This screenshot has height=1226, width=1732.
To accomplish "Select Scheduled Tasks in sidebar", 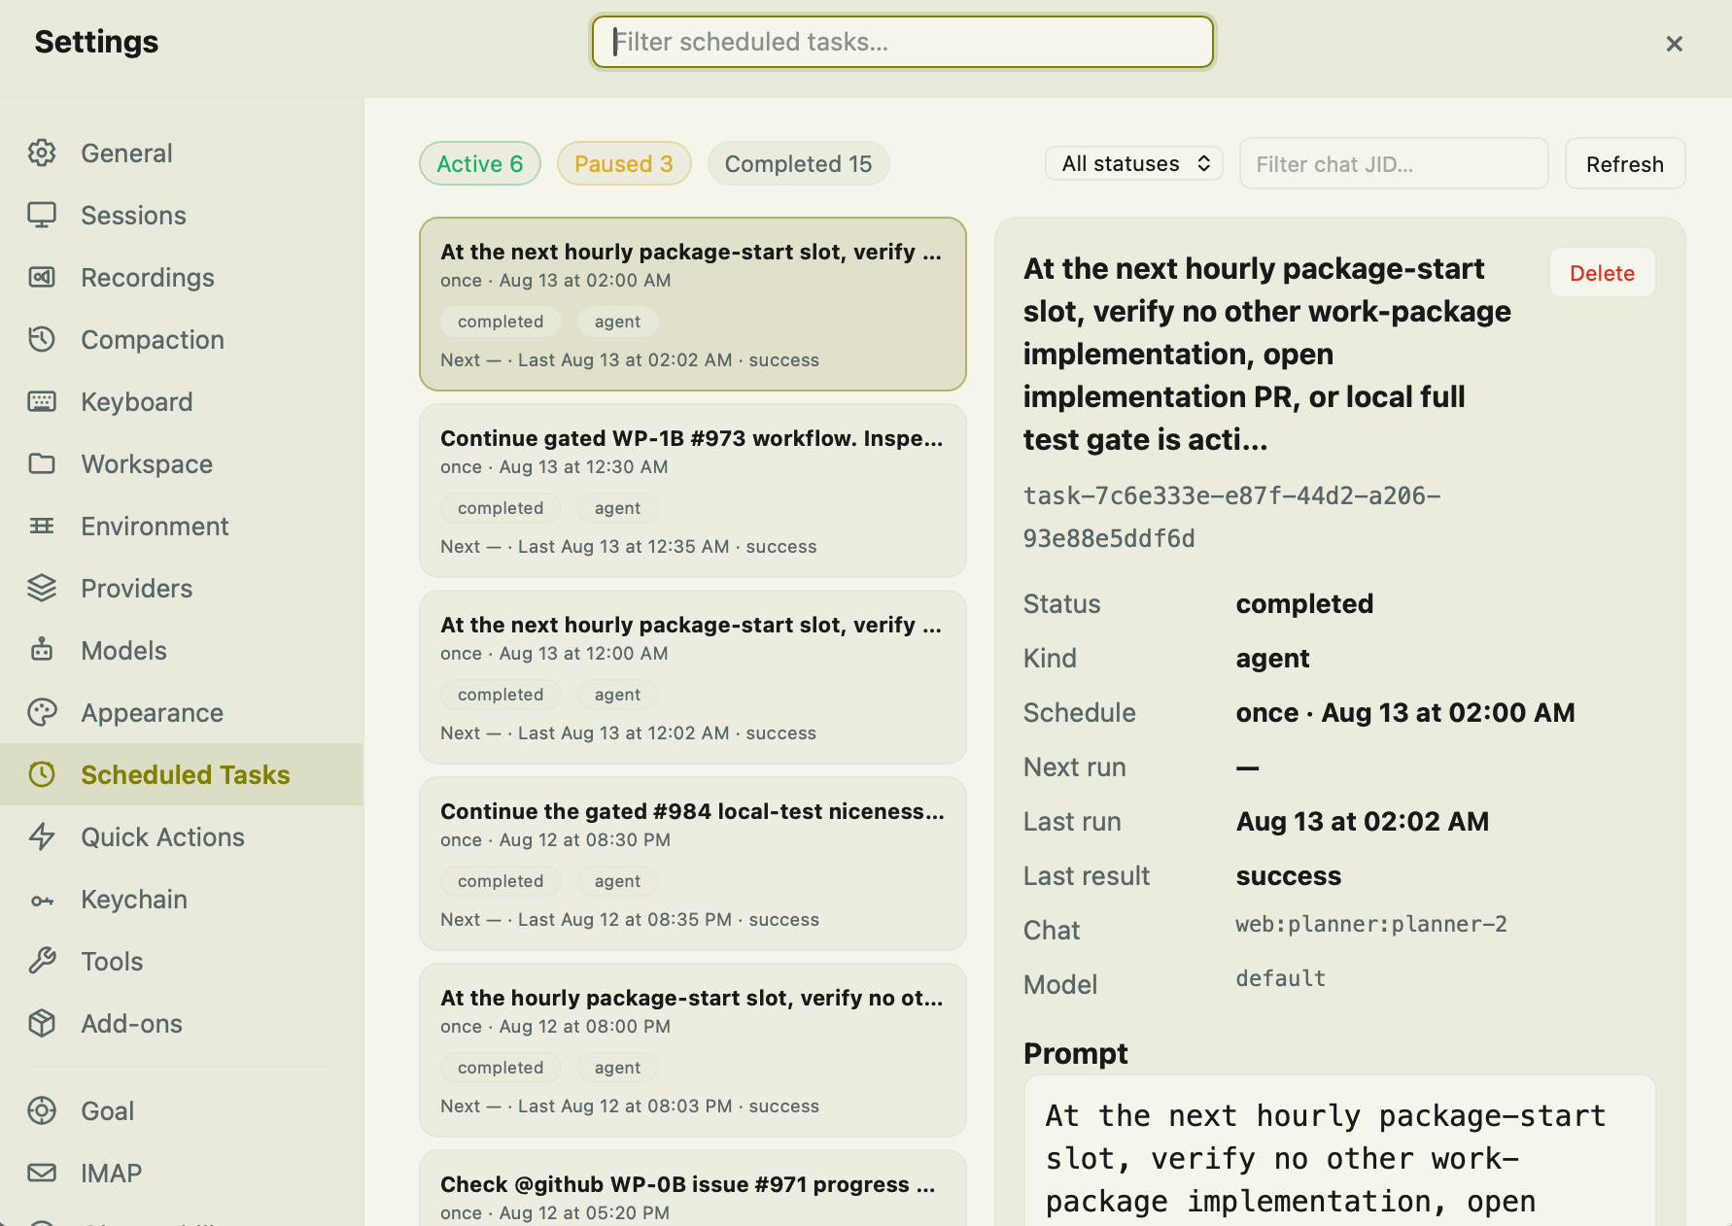I will point(182,774).
